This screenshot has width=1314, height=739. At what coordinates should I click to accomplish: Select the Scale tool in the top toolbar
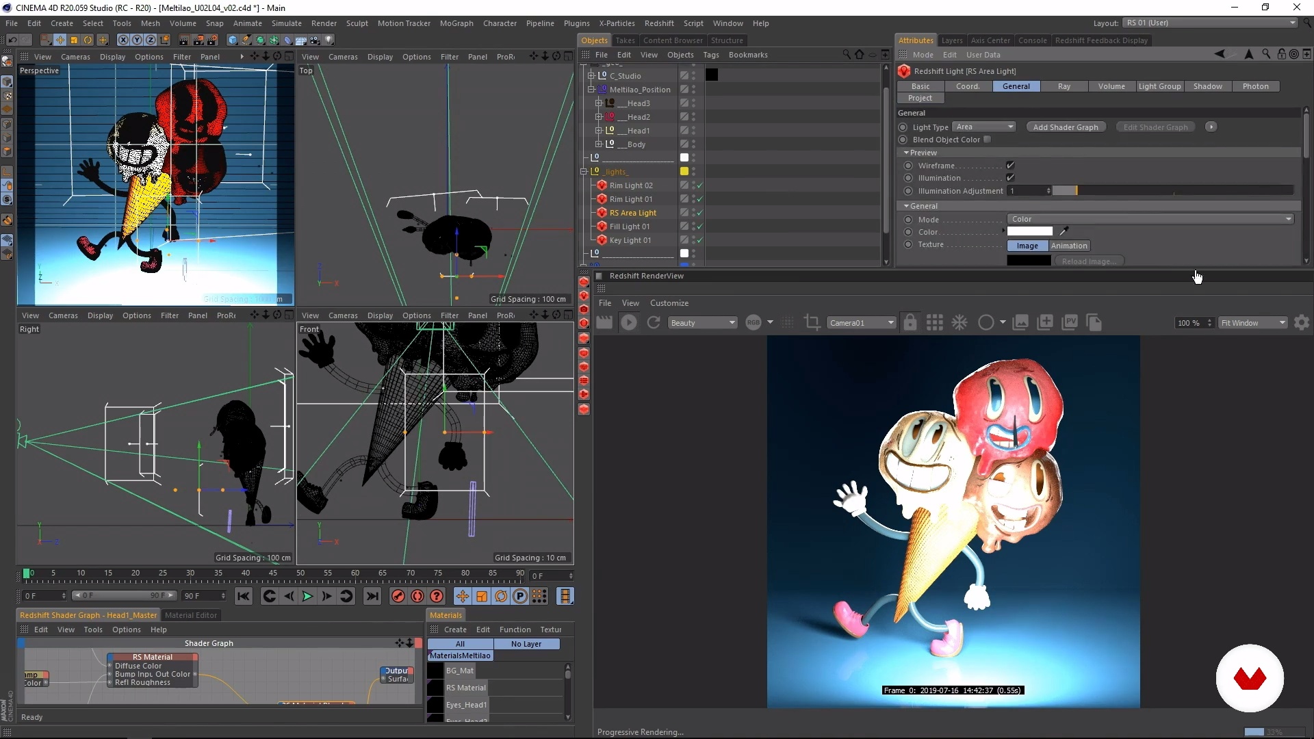(74, 40)
